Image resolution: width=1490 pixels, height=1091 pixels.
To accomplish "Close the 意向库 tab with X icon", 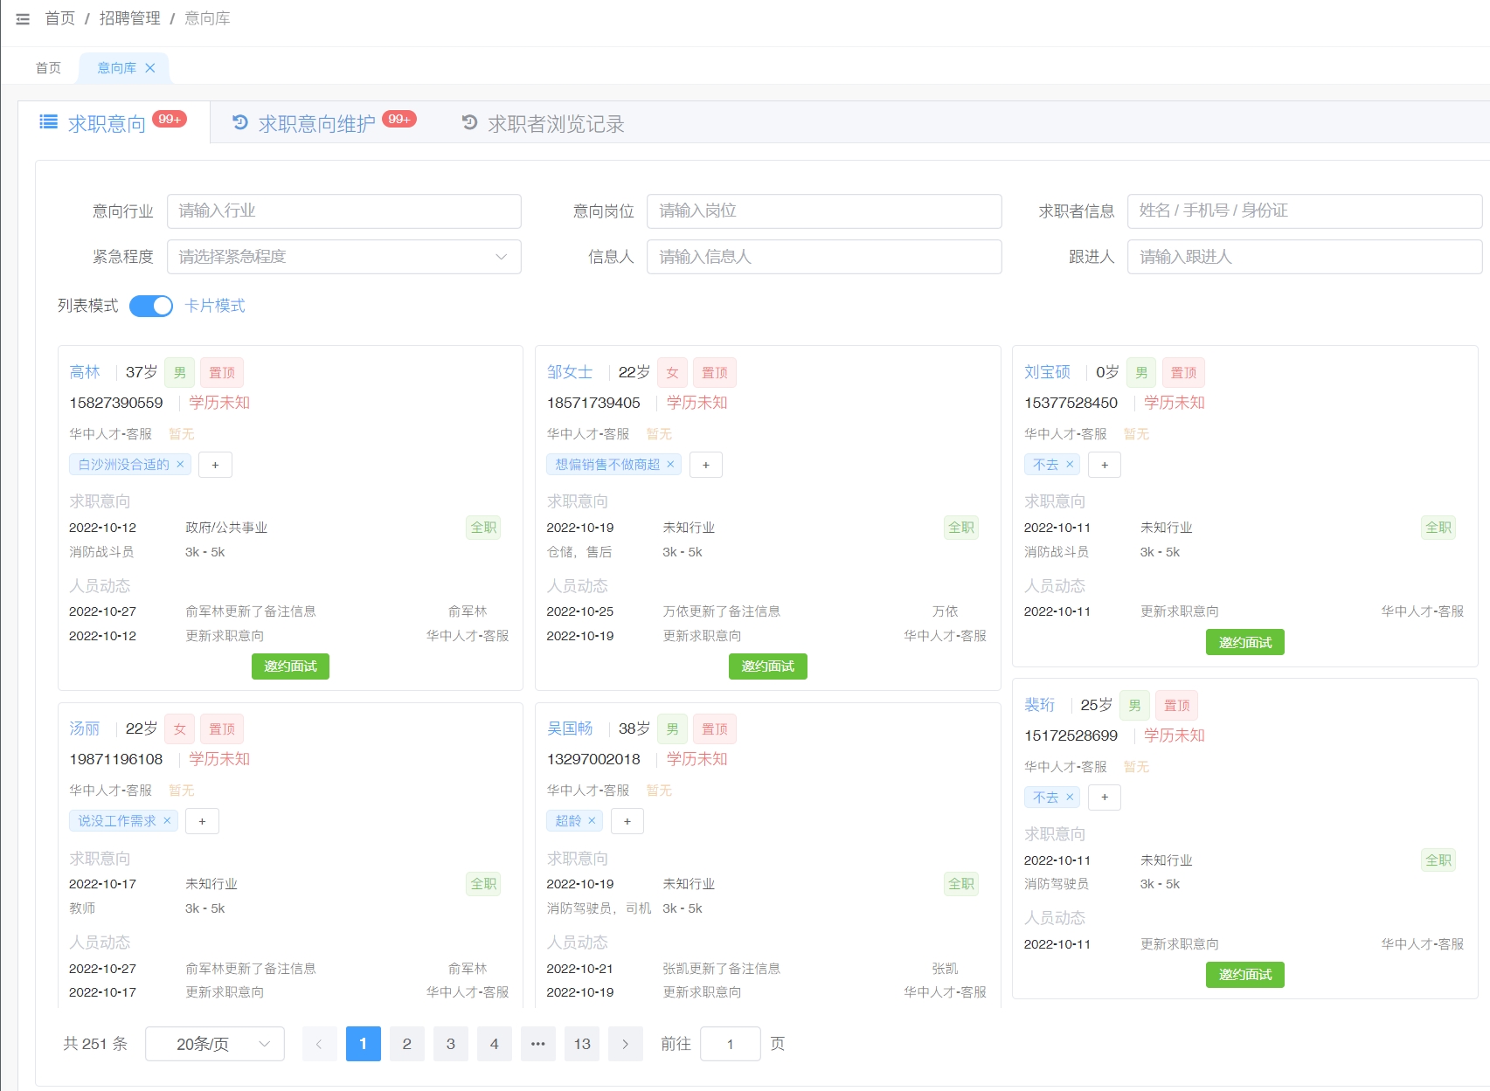I will click(150, 68).
